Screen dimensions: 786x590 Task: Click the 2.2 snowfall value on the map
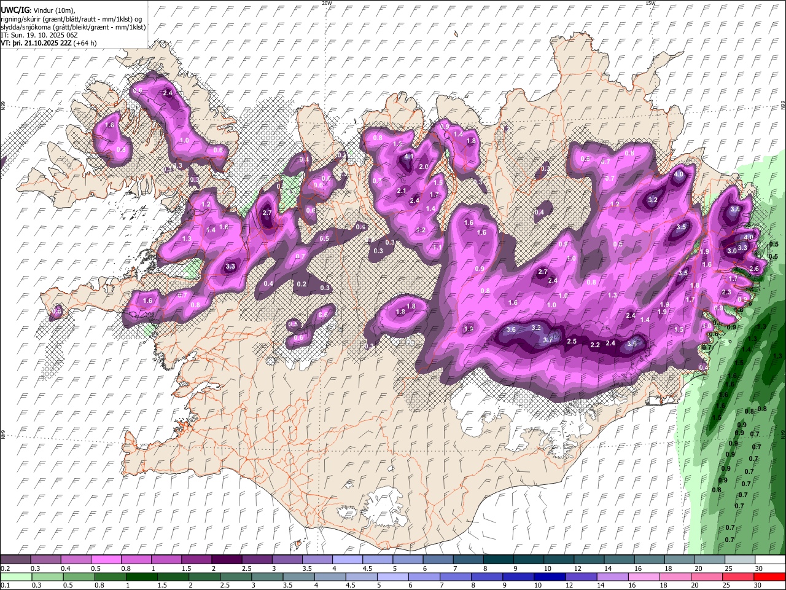pyautogui.click(x=594, y=345)
